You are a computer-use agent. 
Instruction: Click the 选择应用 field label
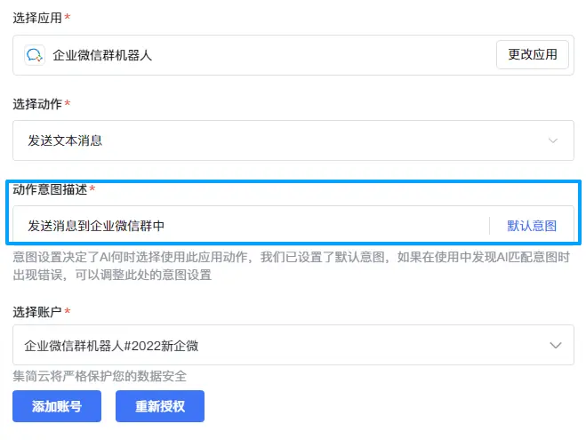tap(37, 19)
